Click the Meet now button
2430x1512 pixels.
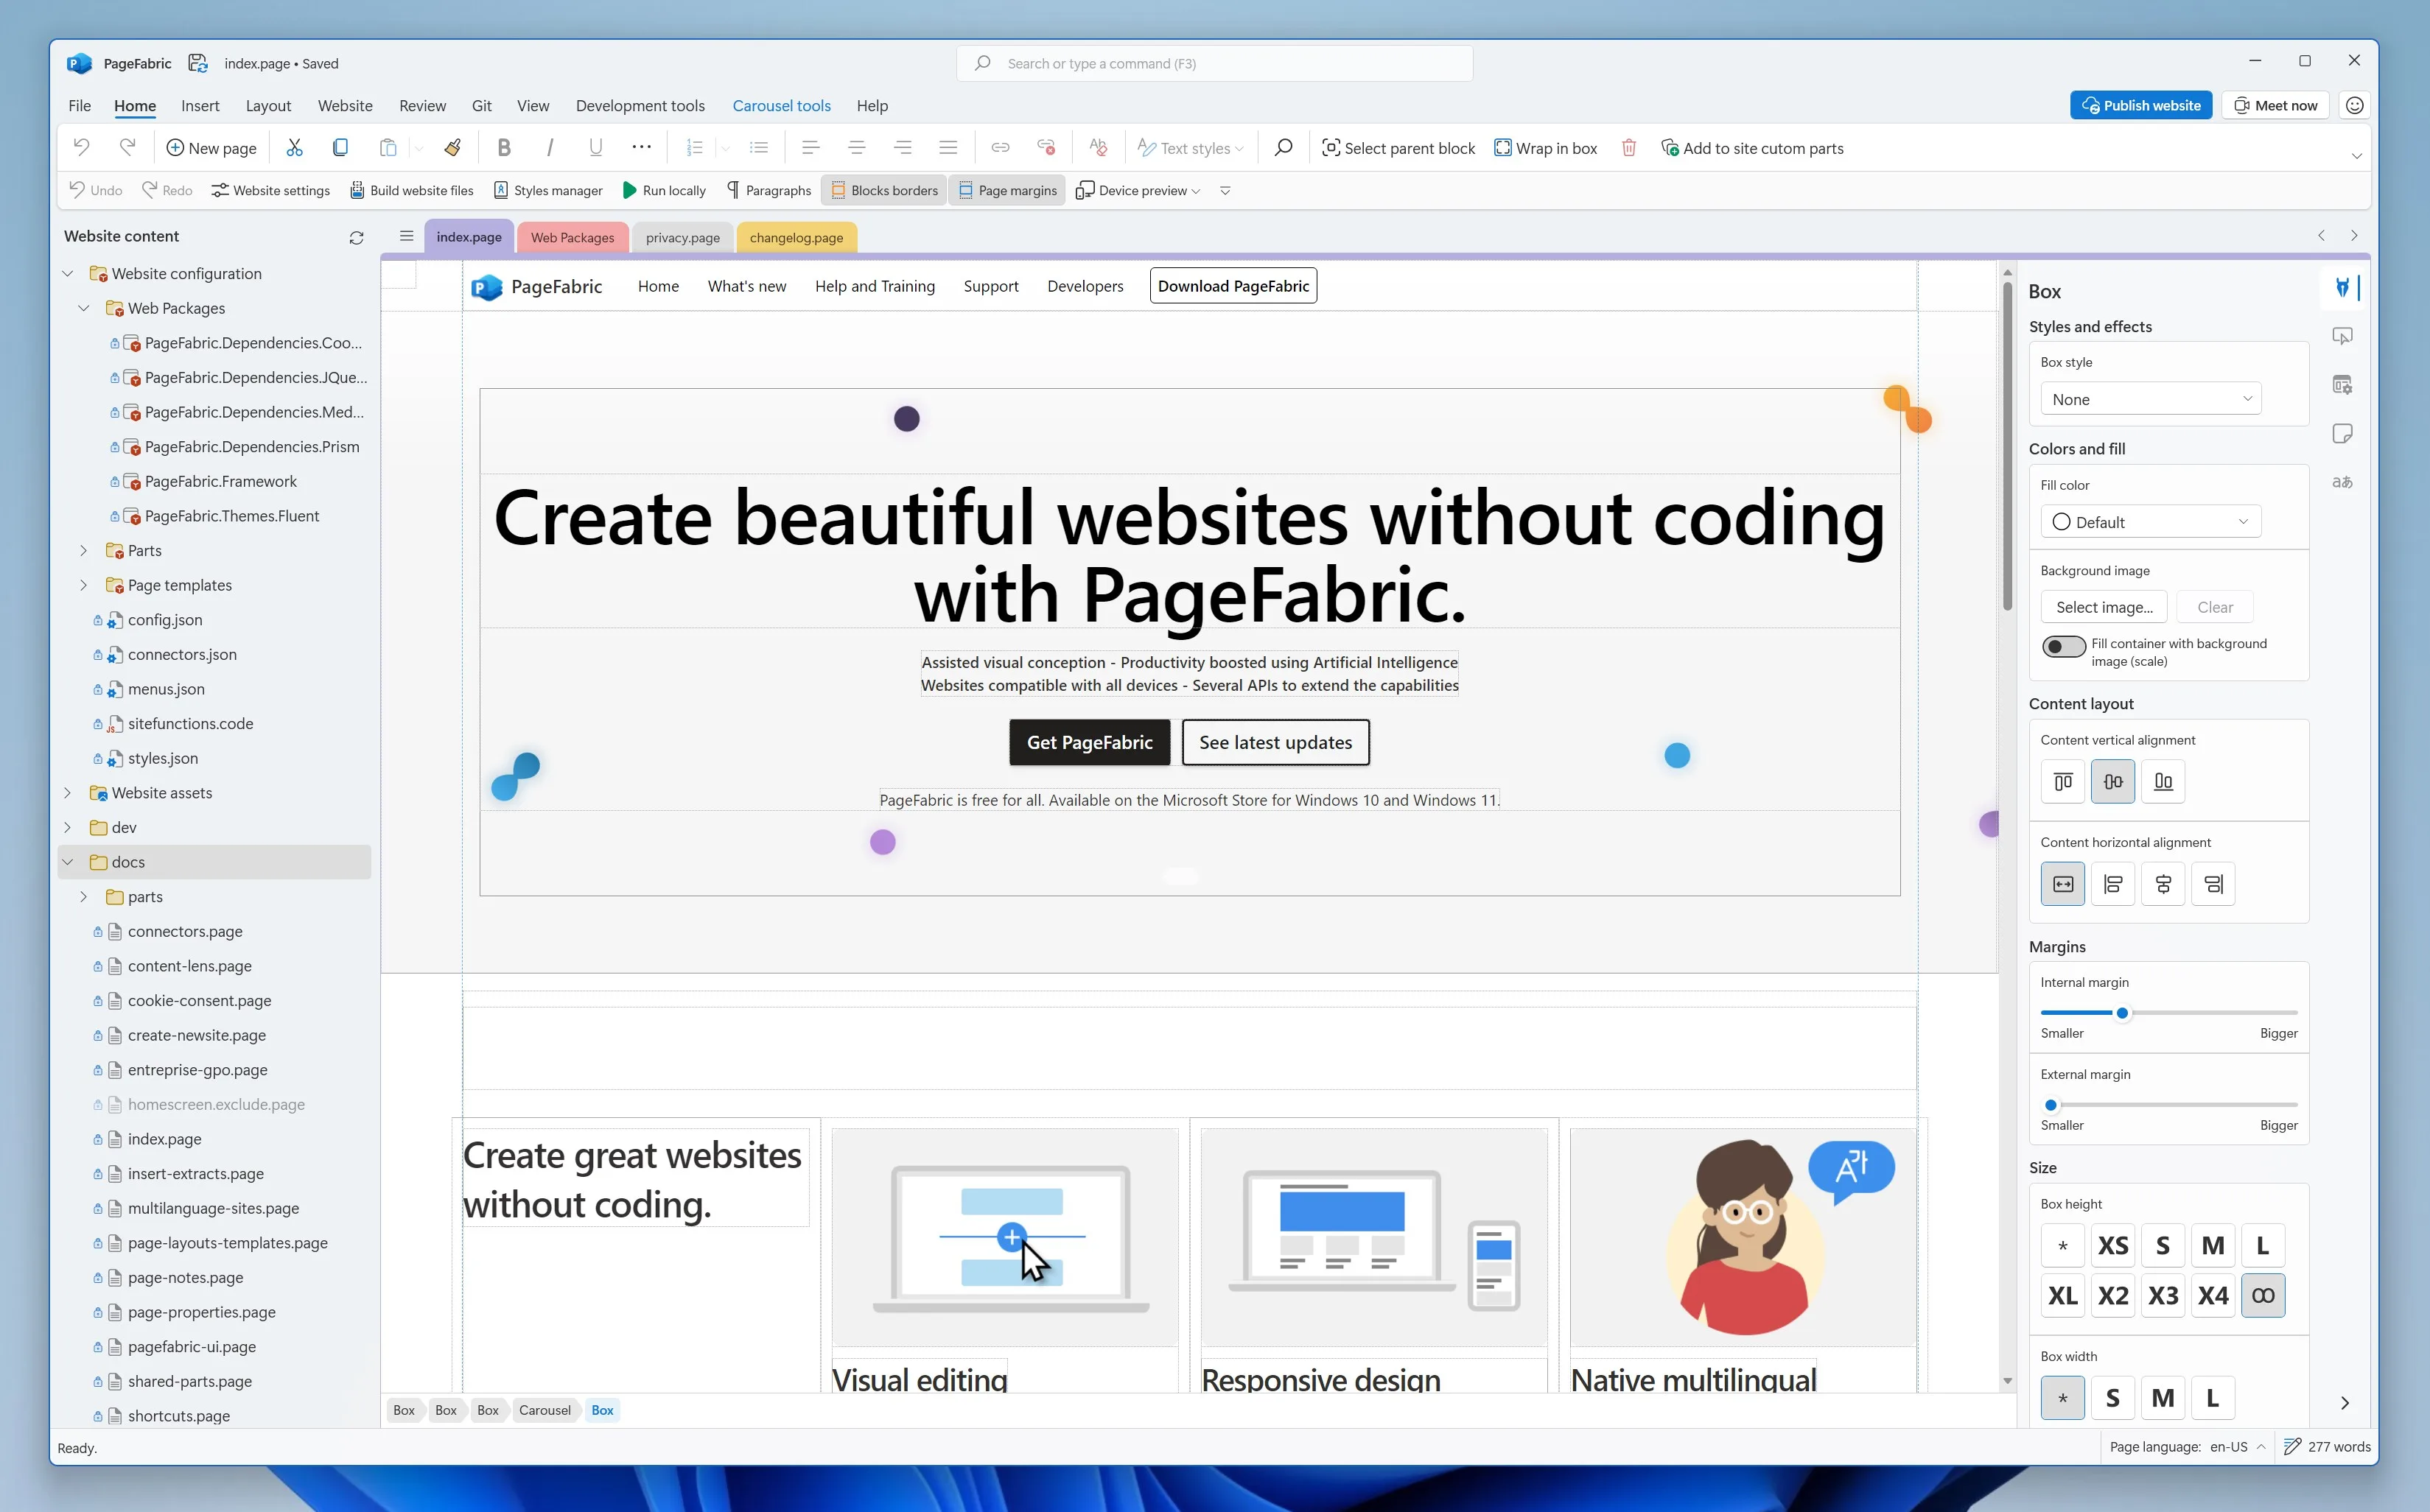coord(2276,105)
